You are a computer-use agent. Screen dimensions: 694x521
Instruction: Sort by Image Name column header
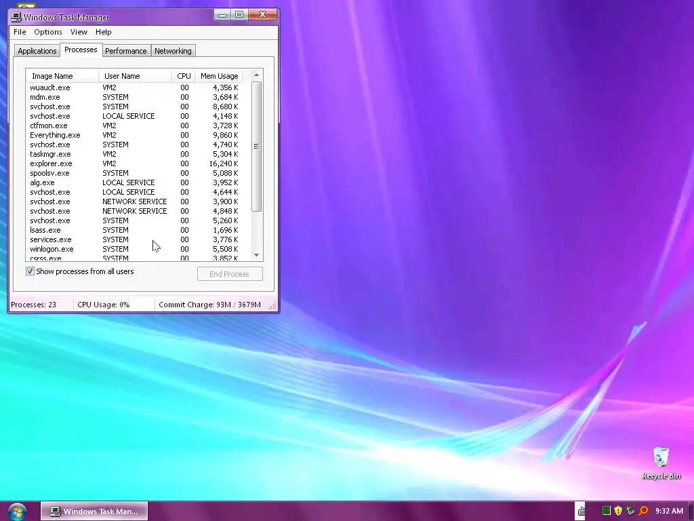(x=62, y=76)
